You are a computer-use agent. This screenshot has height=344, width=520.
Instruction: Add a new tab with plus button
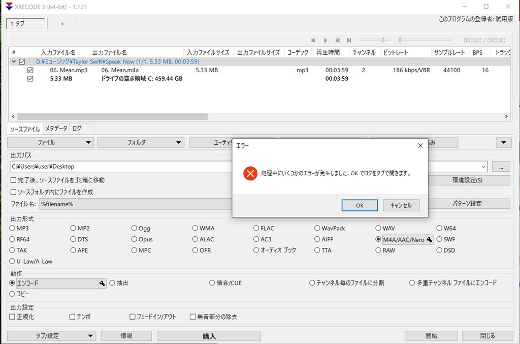[x=62, y=24]
